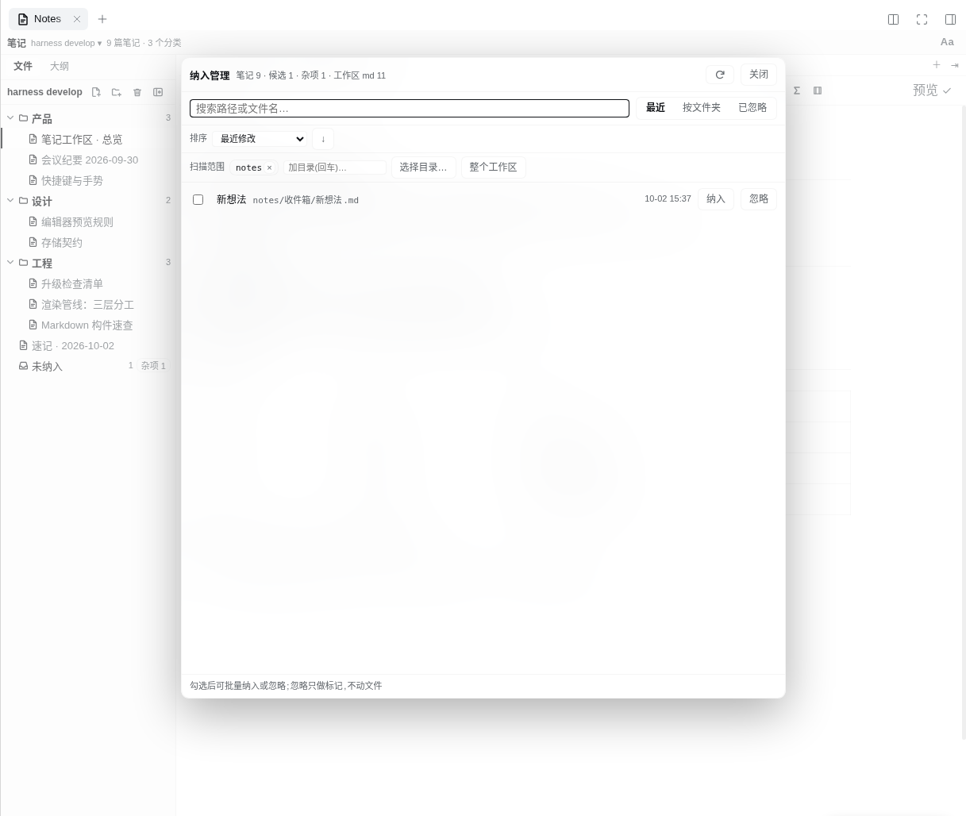The image size is (966, 816).
Task: Click the new note icon beside harness develop
Action: point(96,92)
